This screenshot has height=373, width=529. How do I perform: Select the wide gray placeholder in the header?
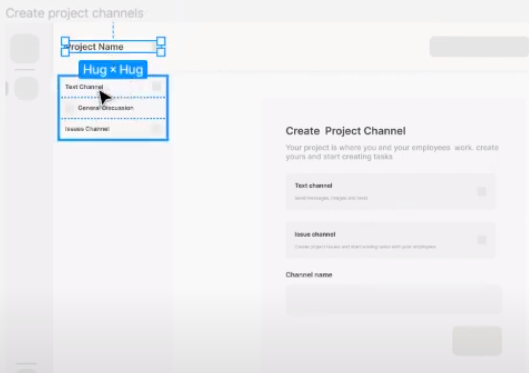point(479,47)
